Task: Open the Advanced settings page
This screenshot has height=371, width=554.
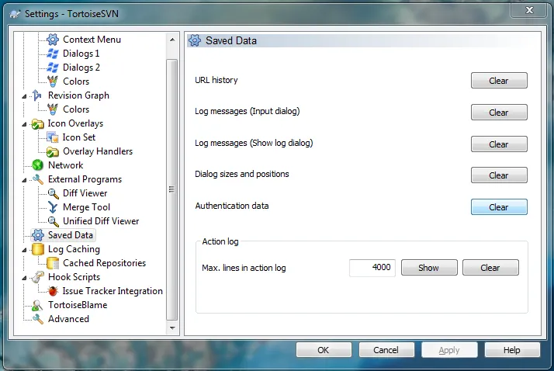Action: coord(68,319)
